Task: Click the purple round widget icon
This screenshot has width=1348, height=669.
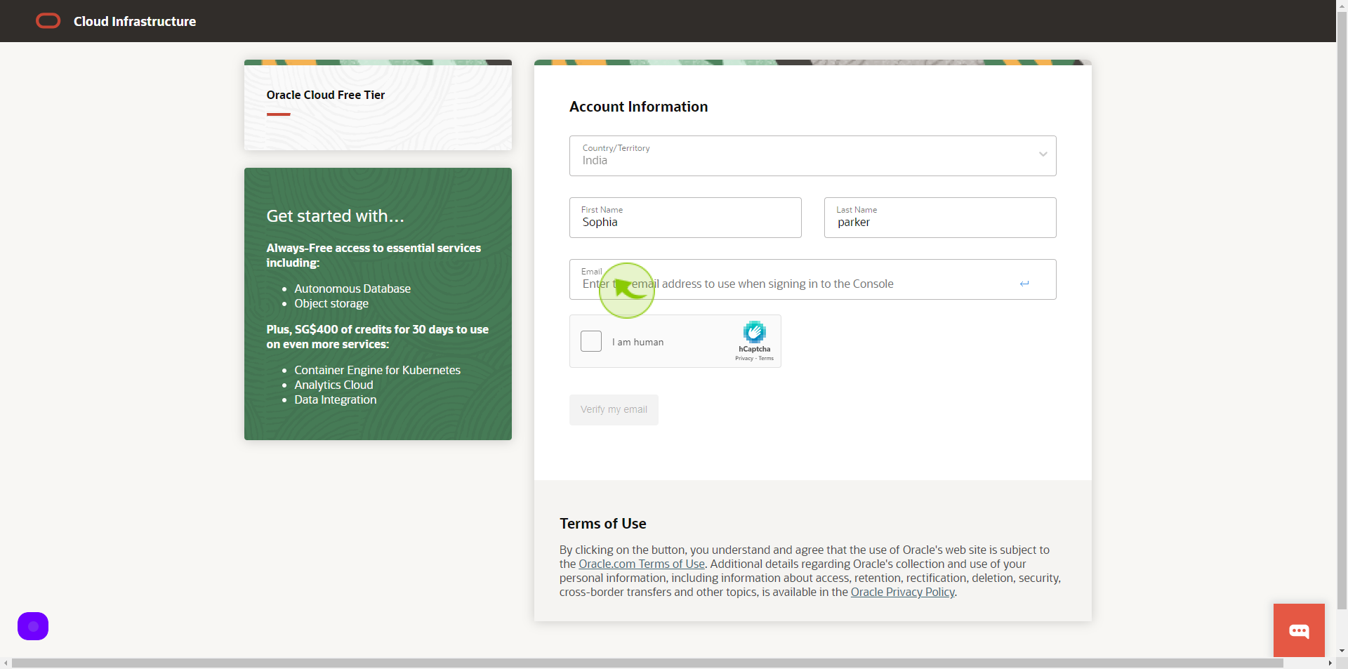Action: [33, 626]
